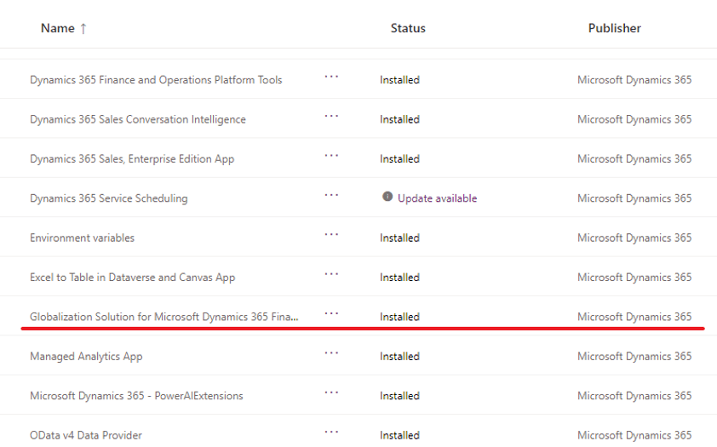Click Installed status of Managed Analytics App row
Image resolution: width=717 pixels, height=447 pixels.
(399, 357)
